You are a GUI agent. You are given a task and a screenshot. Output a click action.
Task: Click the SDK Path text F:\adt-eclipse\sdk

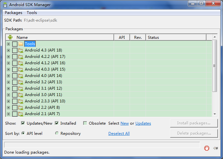[40, 20]
